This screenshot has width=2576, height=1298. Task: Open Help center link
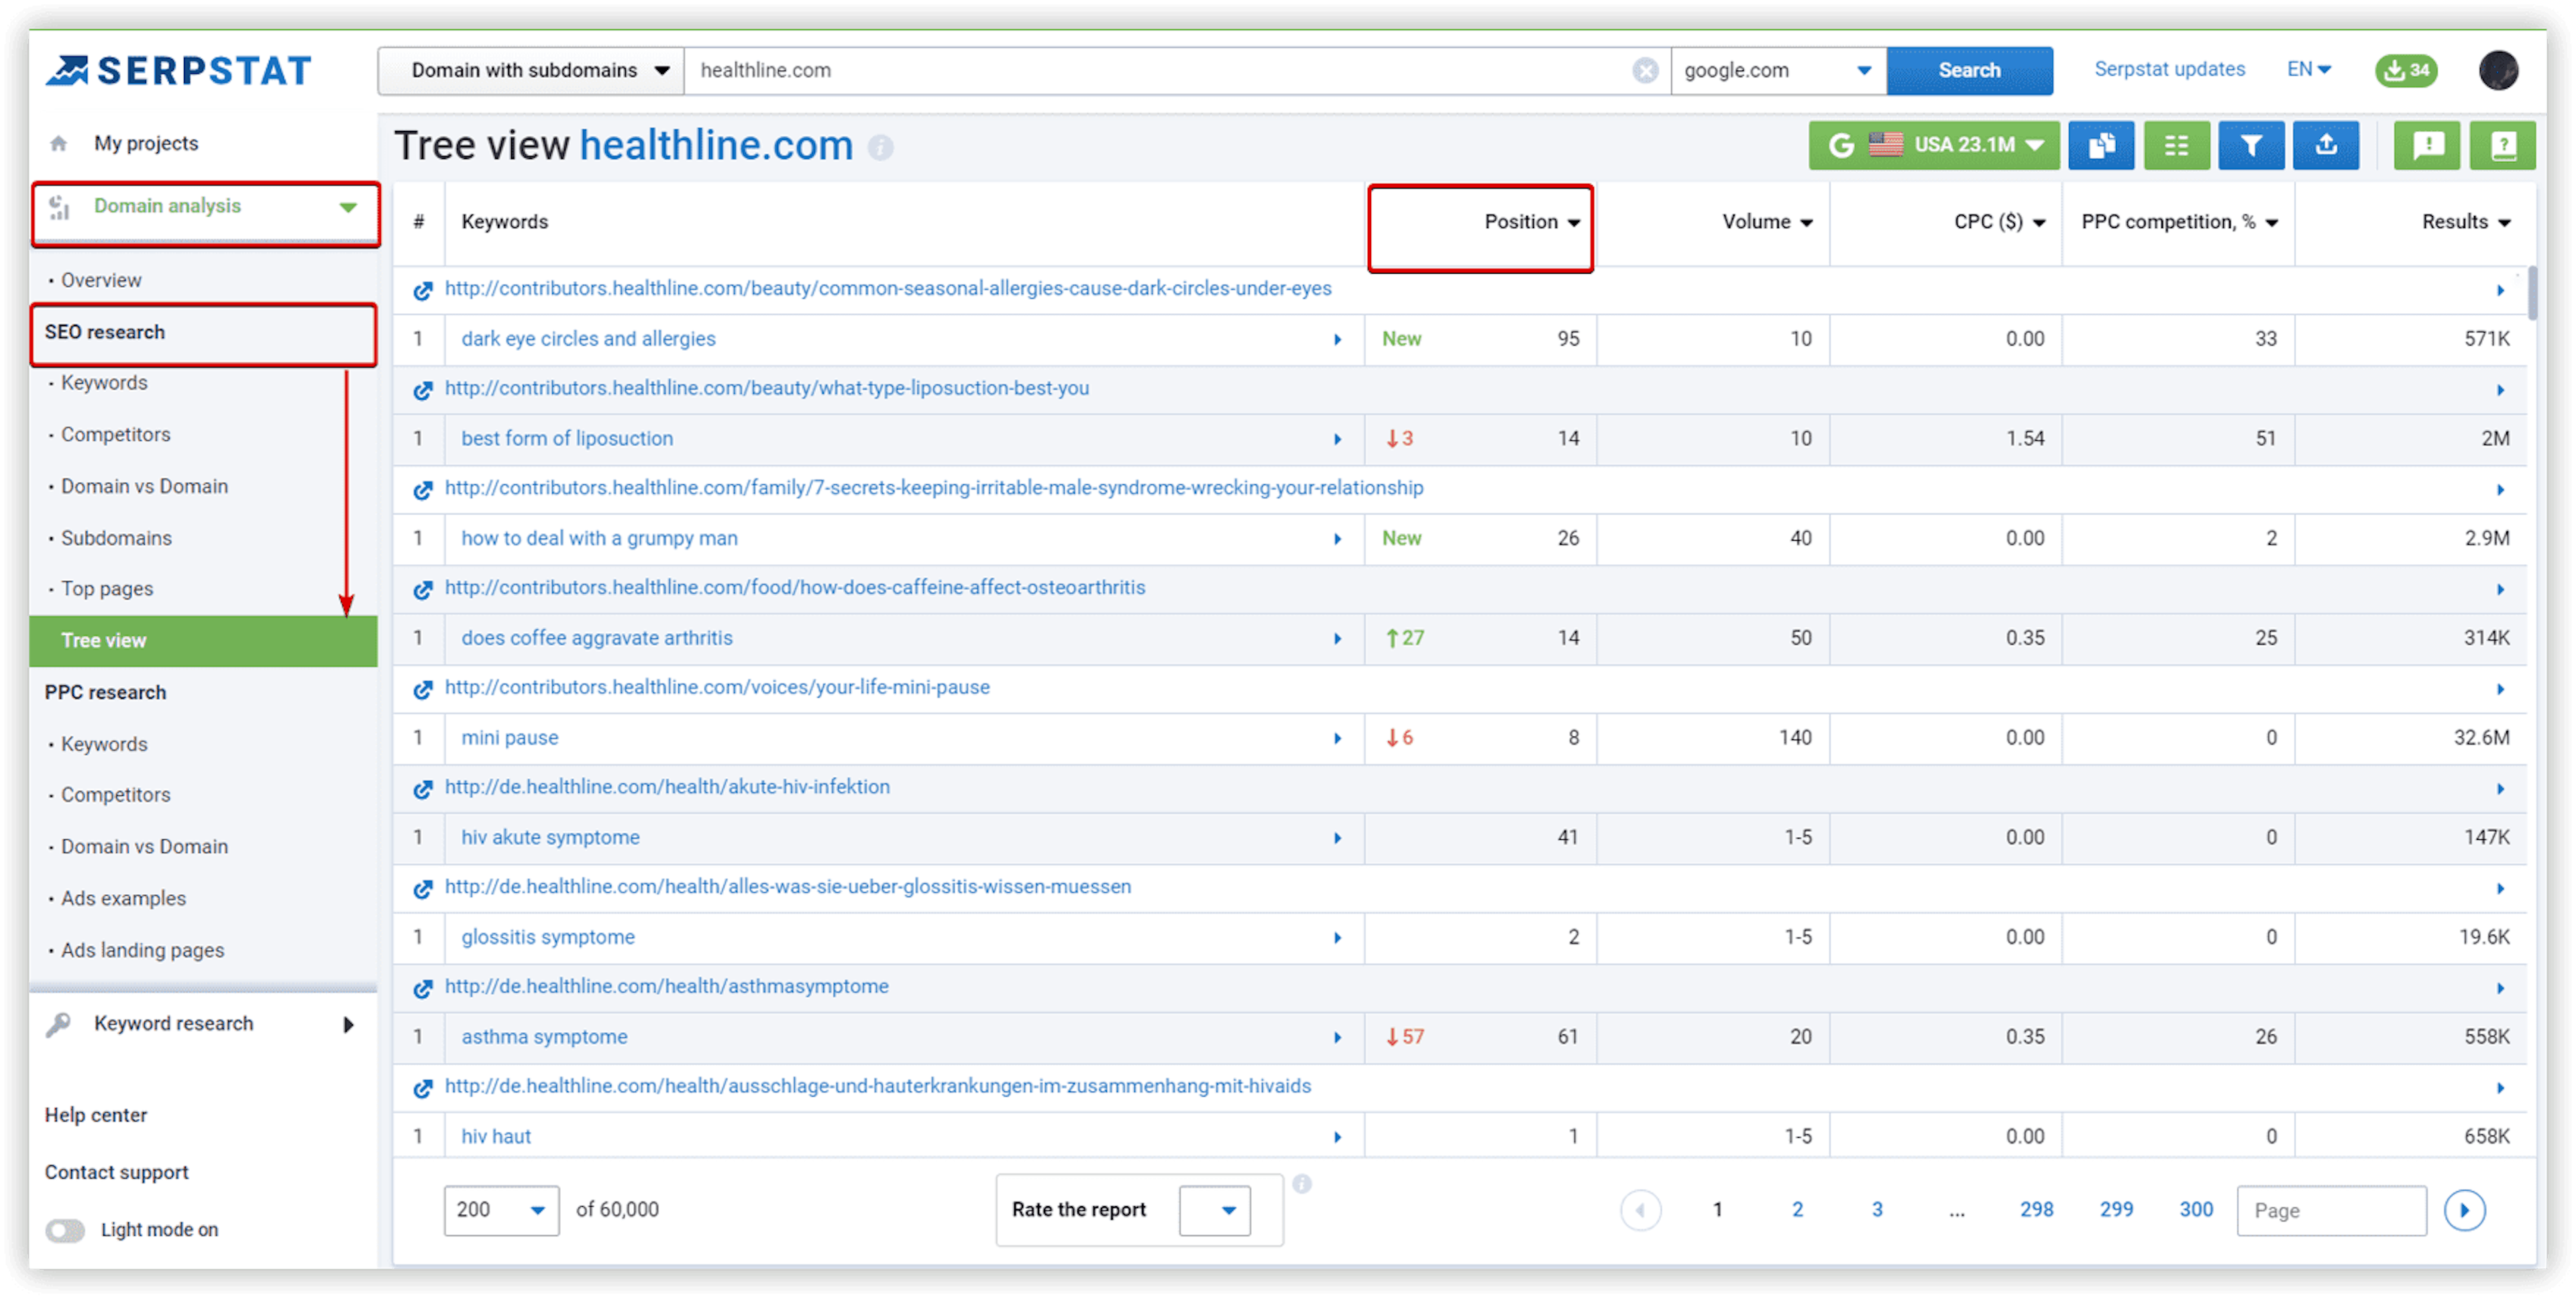coord(96,1116)
